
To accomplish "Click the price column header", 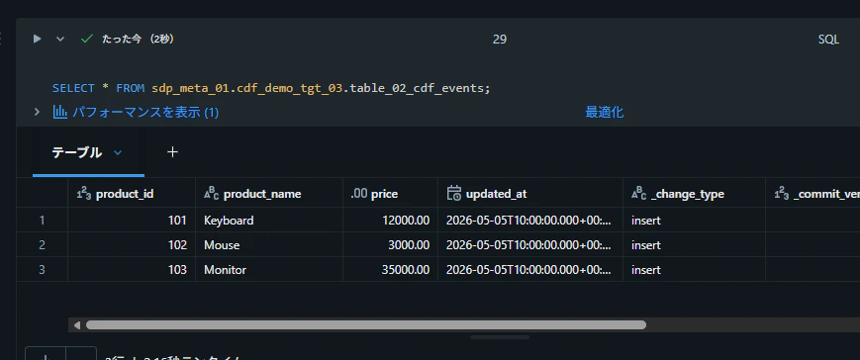I will coord(391,194).
